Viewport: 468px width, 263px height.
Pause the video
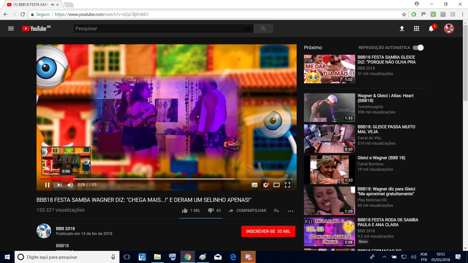tap(47, 185)
